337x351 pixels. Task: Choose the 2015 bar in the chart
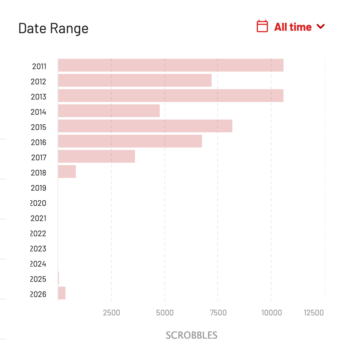[145, 126]
